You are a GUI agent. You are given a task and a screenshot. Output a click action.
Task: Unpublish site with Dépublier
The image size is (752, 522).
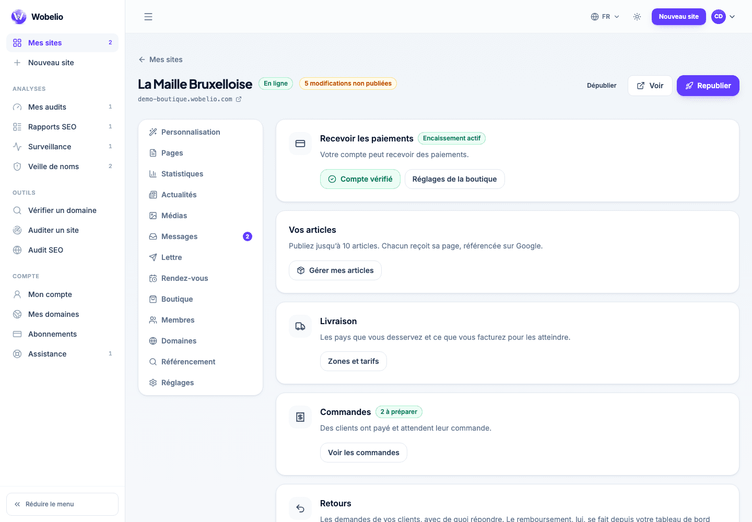[x=602, y=86]
